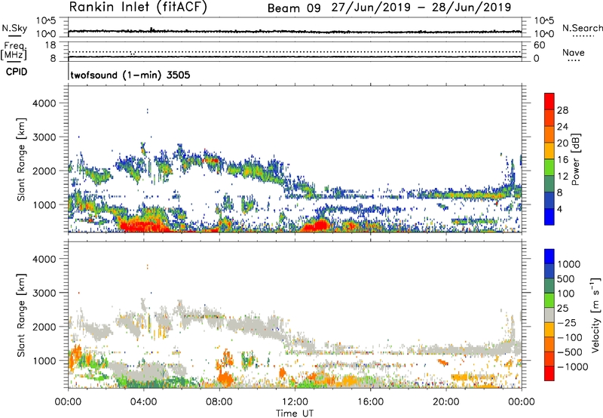This screenshot has height=418, width=603.
Task: Click the blue bottom segment of power colorbar
Action: (549, 217)
